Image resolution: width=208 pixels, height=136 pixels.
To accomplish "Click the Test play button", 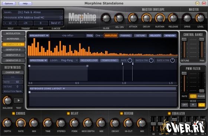I will 19,100.
